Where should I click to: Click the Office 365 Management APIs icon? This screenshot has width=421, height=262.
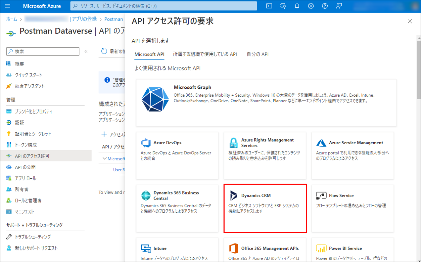click(233, 248)
